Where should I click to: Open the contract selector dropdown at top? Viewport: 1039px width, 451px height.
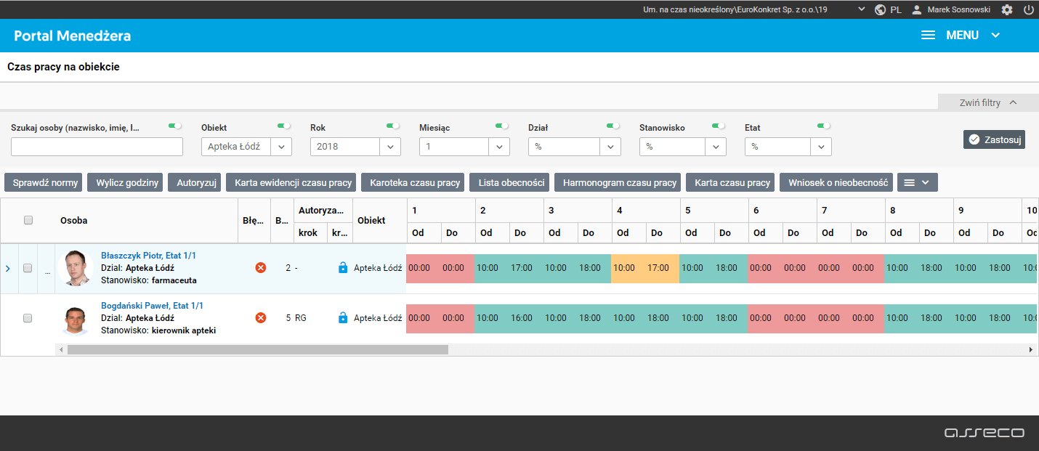point(862,9)
